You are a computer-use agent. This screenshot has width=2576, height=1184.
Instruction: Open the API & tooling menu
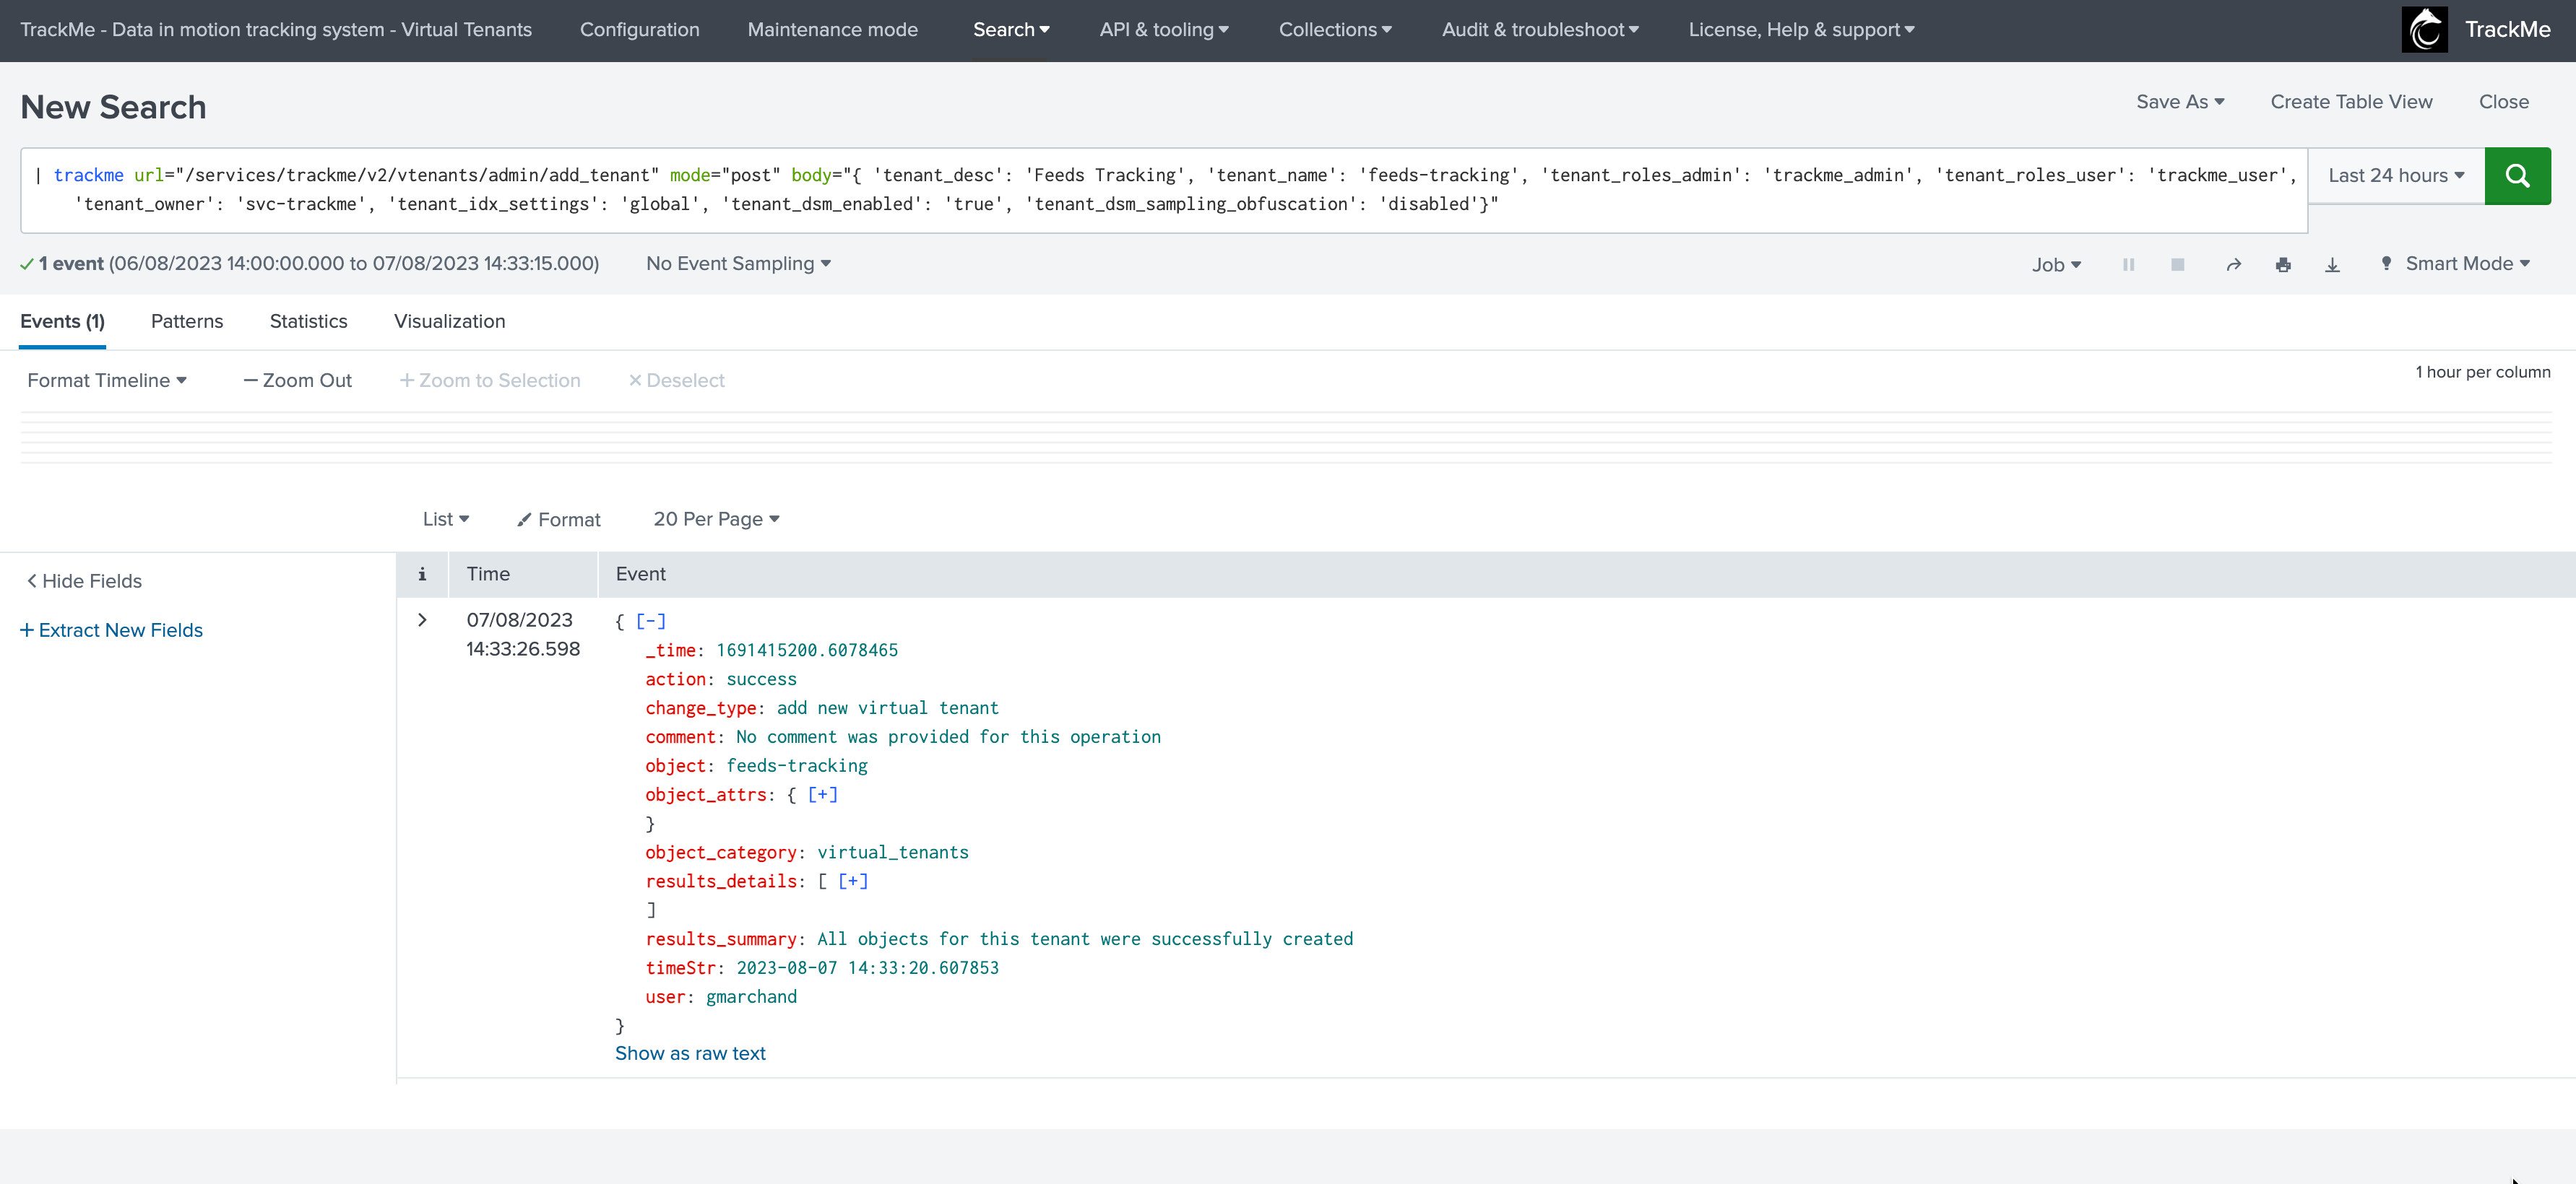(x=1164, y=30)
